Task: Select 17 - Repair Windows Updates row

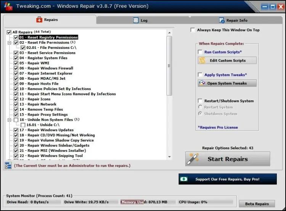Action: (47, 130)
